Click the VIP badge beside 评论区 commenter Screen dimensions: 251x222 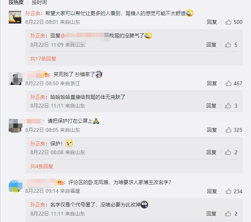(x=60, y=182)
